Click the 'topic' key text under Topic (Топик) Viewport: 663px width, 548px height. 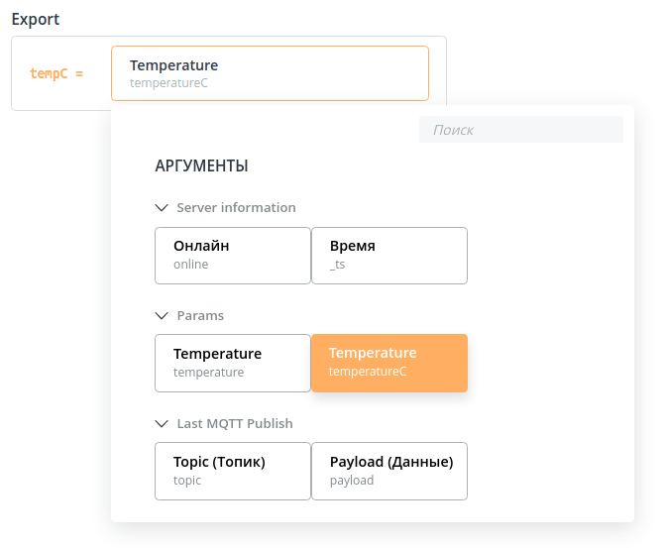[x=187, y=481]
